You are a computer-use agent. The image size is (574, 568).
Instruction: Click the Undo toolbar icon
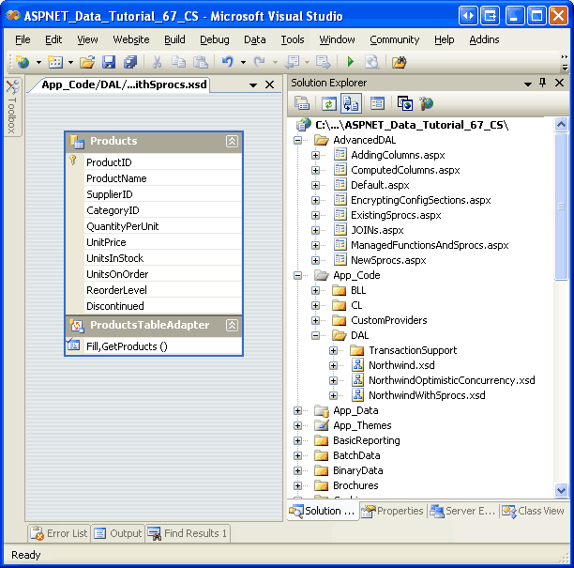226,62
